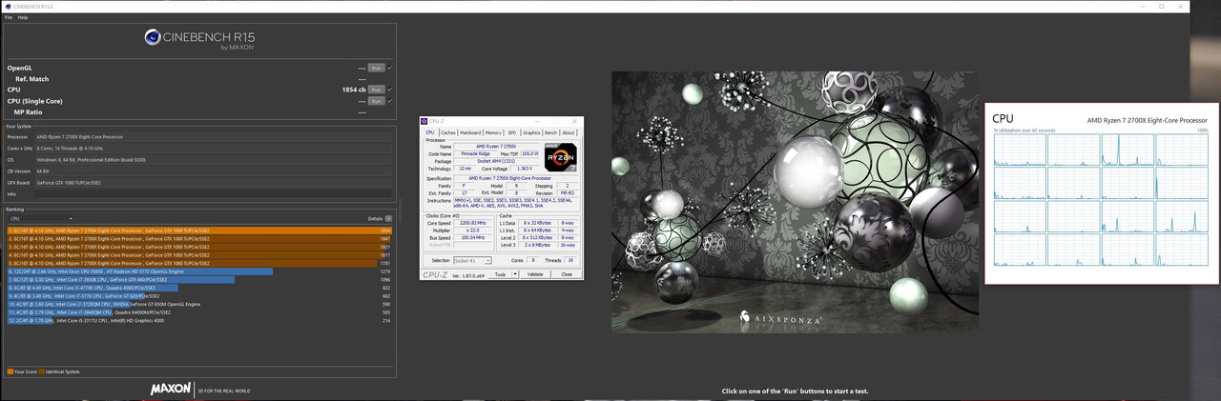
Task: Select the Intel Xeon X5650 ranking row
Action: (x=199, y=271)
